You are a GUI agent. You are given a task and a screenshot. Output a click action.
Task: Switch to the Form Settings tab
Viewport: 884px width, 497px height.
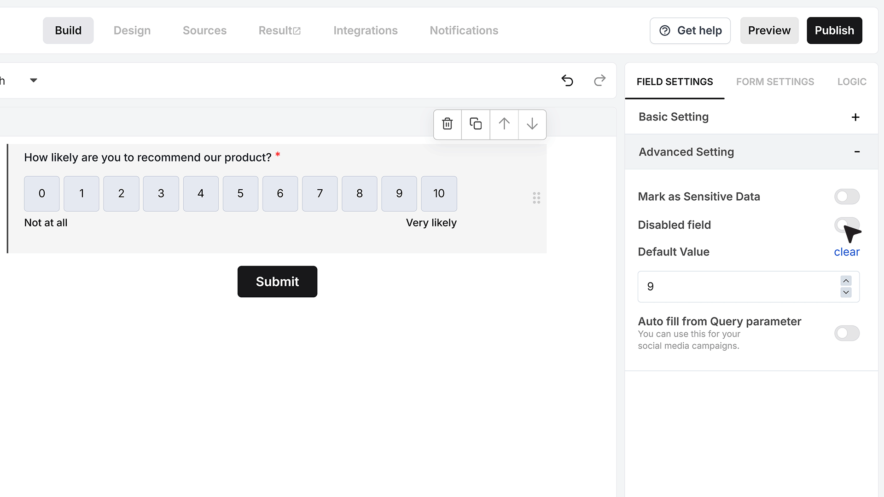click(x=775, y=82)
